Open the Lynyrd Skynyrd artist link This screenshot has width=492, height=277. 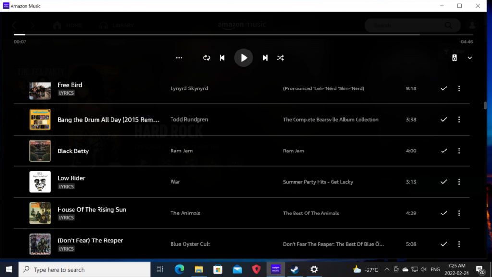point(189,88)
